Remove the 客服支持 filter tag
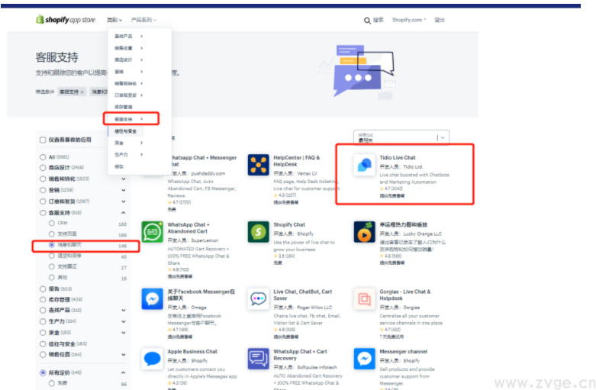Image resolution: width=596 pixels, height=390 pixels. [x=82, y=92]
